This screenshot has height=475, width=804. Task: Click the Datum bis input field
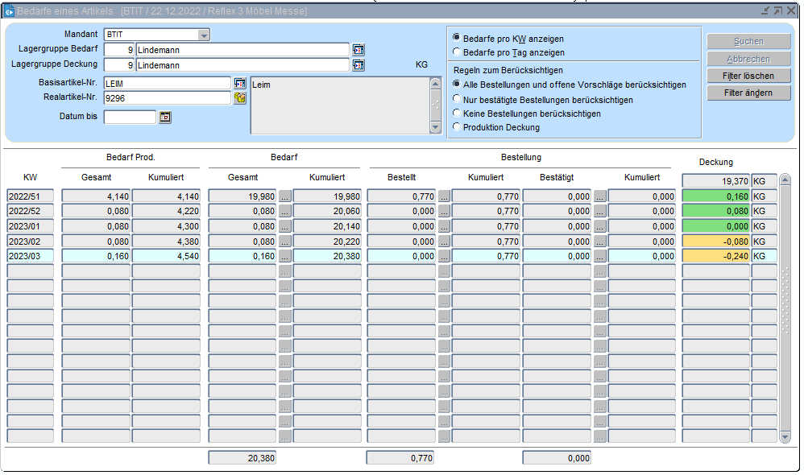point(130,117)
